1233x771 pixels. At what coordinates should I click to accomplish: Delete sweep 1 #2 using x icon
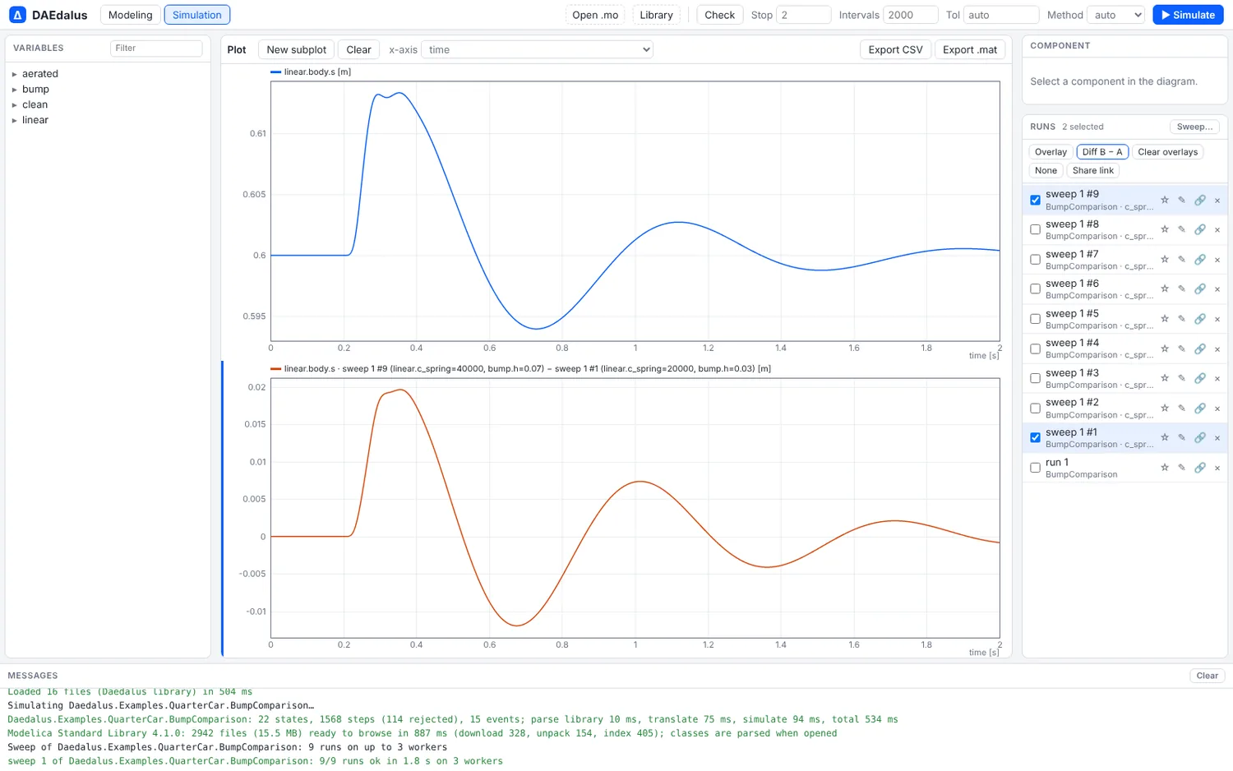pyautogui.click(x=1217, y=409)
